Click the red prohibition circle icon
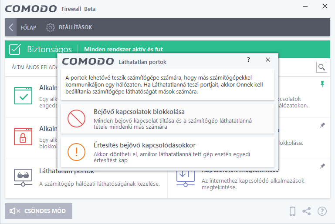The image size is (335, 224). [77, 119]
